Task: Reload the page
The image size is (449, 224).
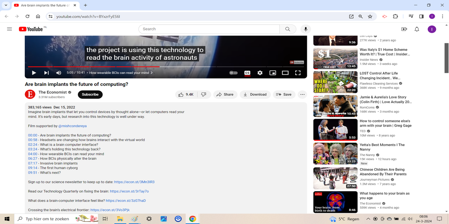Action: (x=27, y=16)
